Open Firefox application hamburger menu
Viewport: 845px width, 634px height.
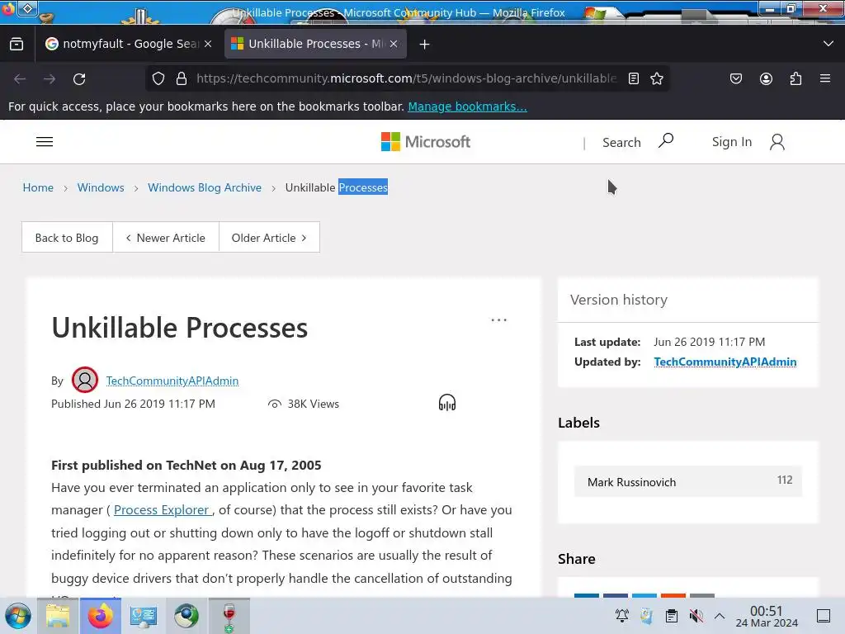825,78
